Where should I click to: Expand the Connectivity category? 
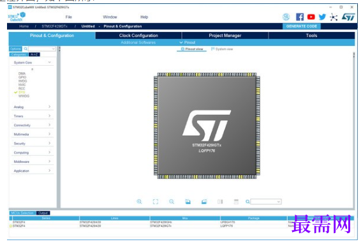click(x=32, y=125)
